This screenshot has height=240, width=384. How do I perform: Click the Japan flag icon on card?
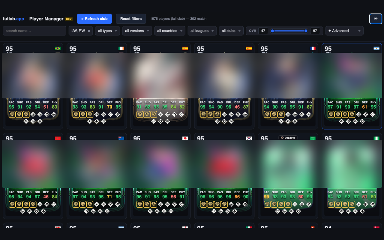(185, 138)
